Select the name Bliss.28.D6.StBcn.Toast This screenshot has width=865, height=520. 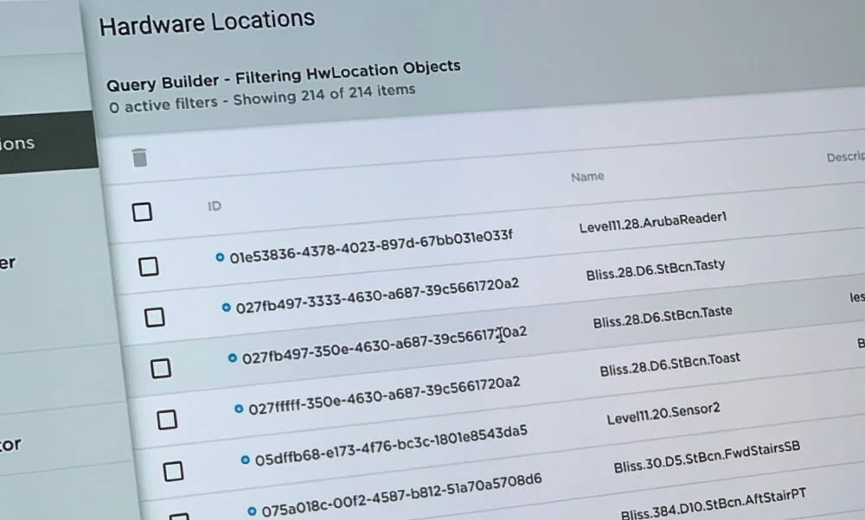coord(670,365)
